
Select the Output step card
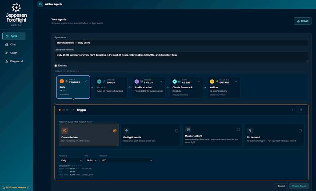coord(224,88)
